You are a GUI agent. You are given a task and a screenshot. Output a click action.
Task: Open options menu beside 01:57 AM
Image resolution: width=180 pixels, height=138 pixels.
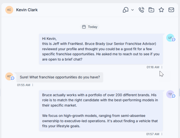click(162, 134)
